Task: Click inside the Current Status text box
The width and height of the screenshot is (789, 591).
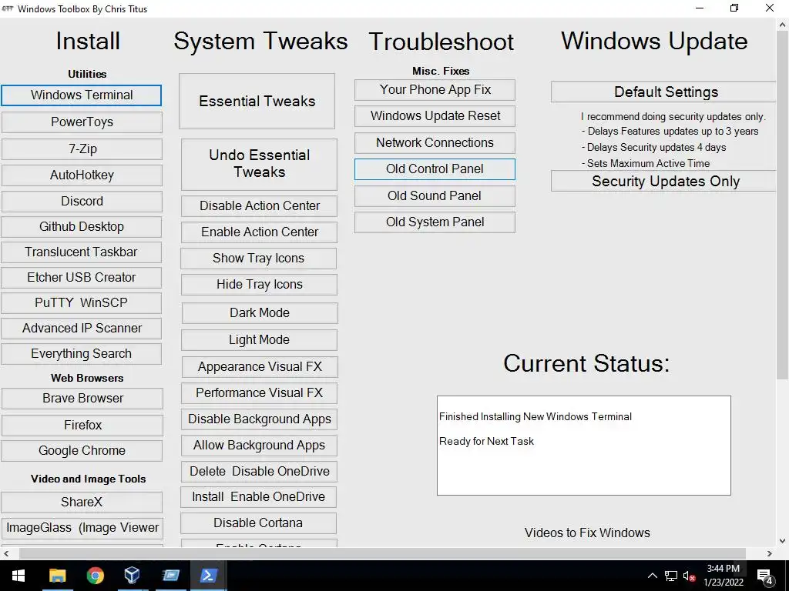Action: click(584, 446)
